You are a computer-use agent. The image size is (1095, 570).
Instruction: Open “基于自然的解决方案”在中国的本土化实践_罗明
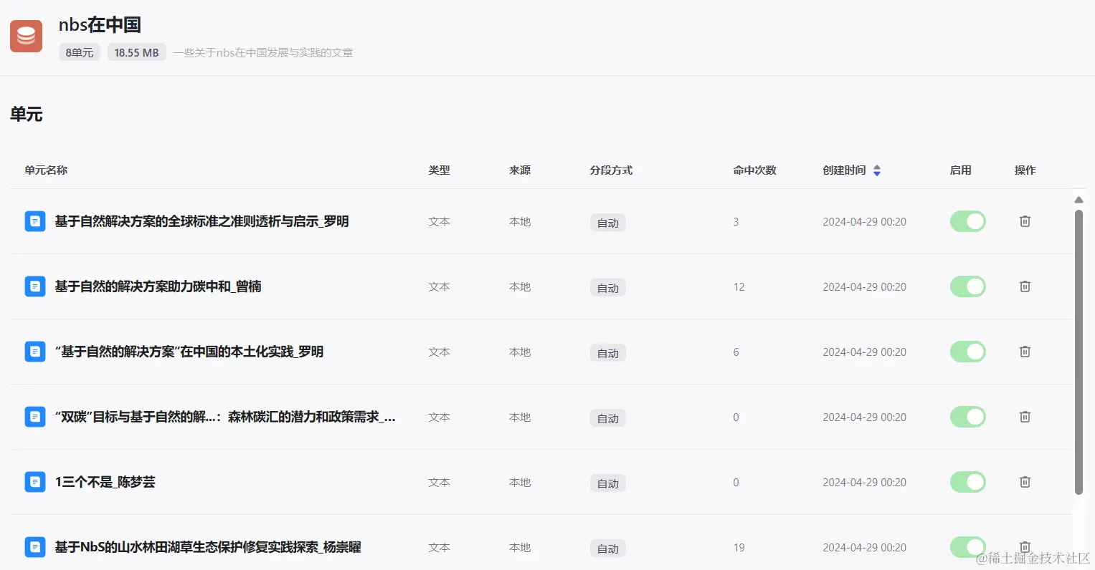189,352
